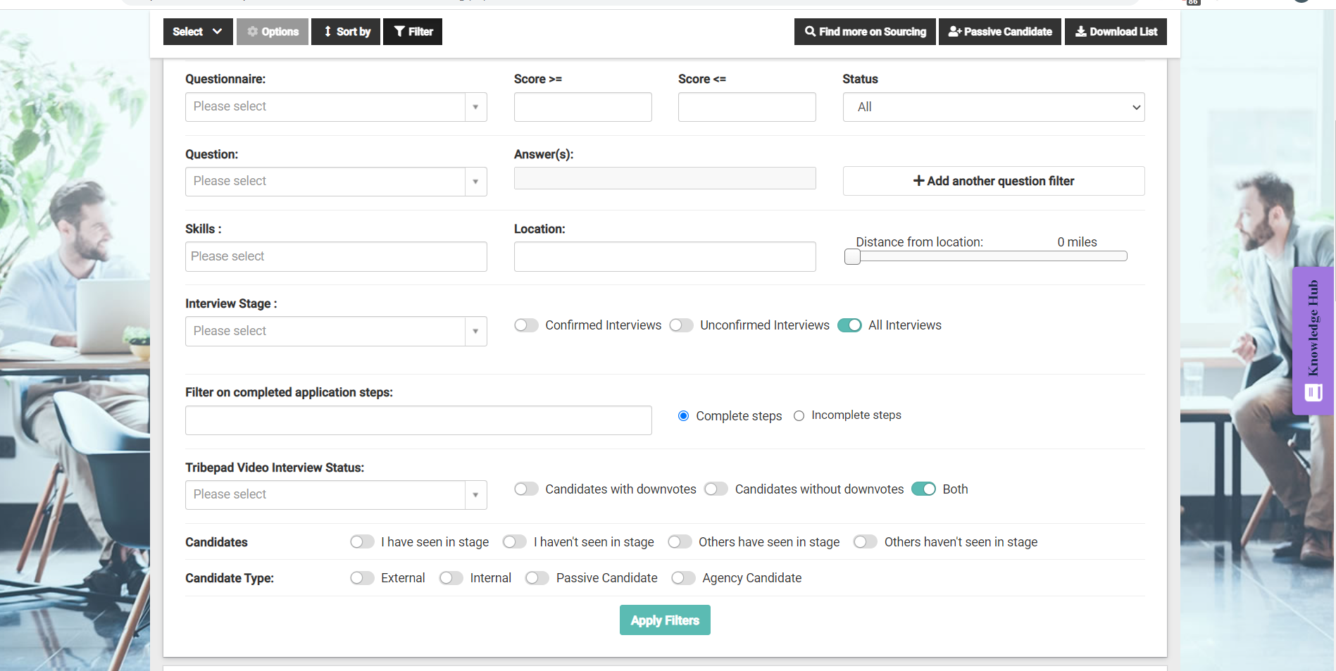Viewport: 1336px width, 671px height.
Task: Click the magnifier icon on Find more on Sourcing
Action: point(809,32)
